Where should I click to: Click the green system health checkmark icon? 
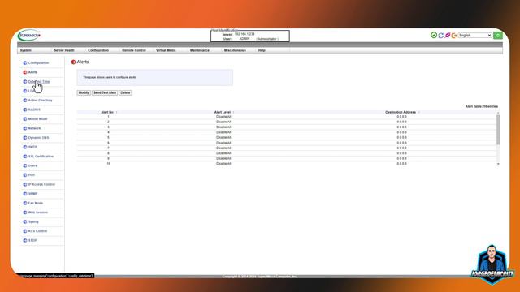point(433,35)
